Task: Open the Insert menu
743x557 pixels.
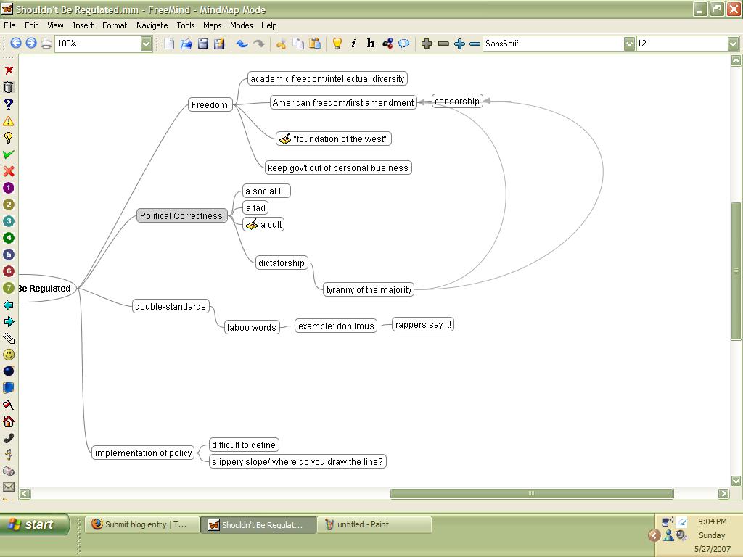Action: [83, 25]
